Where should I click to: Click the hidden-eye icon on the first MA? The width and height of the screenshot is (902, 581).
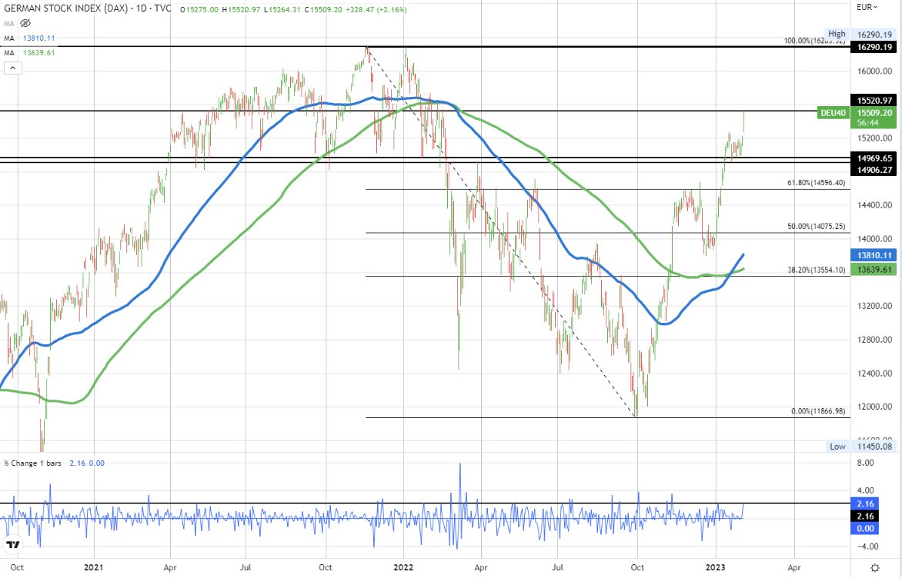tap(25, 24)
